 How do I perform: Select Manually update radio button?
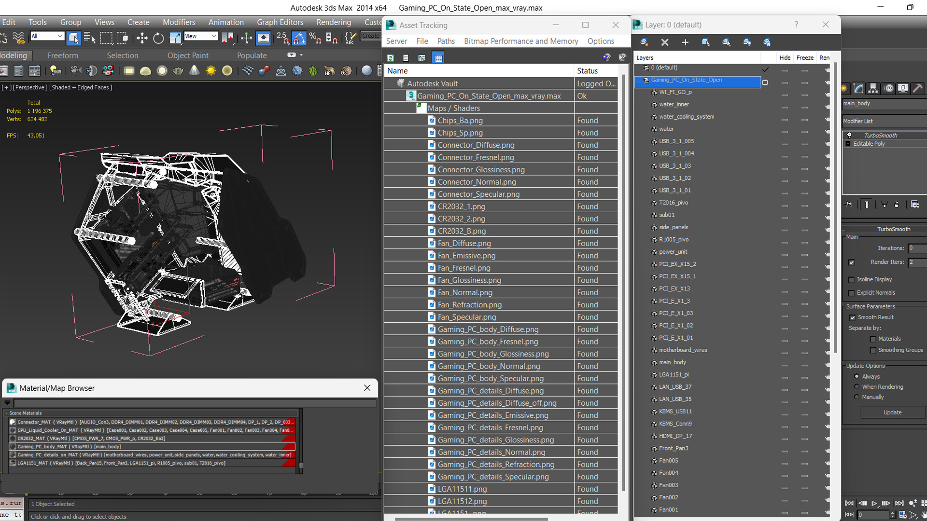(x=857, y=397)
